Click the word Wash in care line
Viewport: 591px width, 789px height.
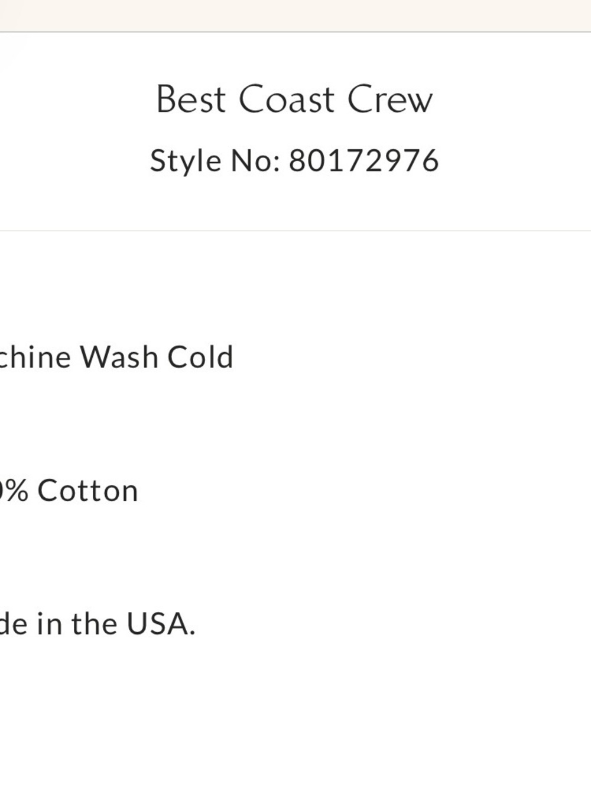[119, 357]
